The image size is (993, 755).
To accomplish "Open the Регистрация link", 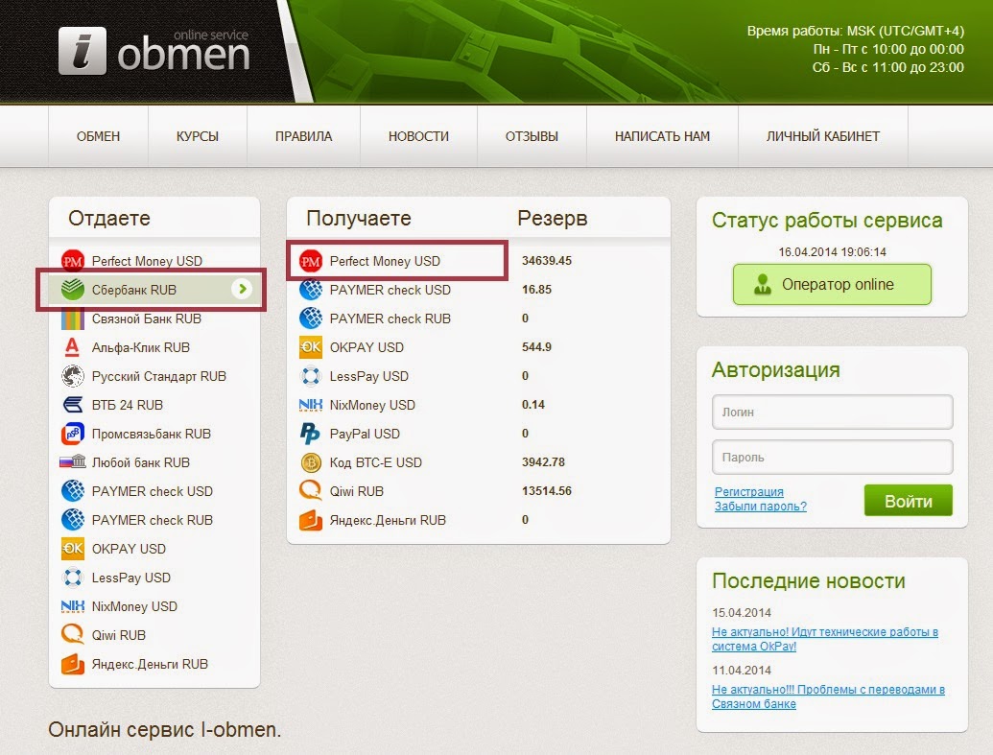I will (748, 491).
